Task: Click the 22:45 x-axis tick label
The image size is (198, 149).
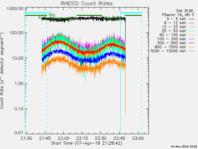Action: coord(119,138)
